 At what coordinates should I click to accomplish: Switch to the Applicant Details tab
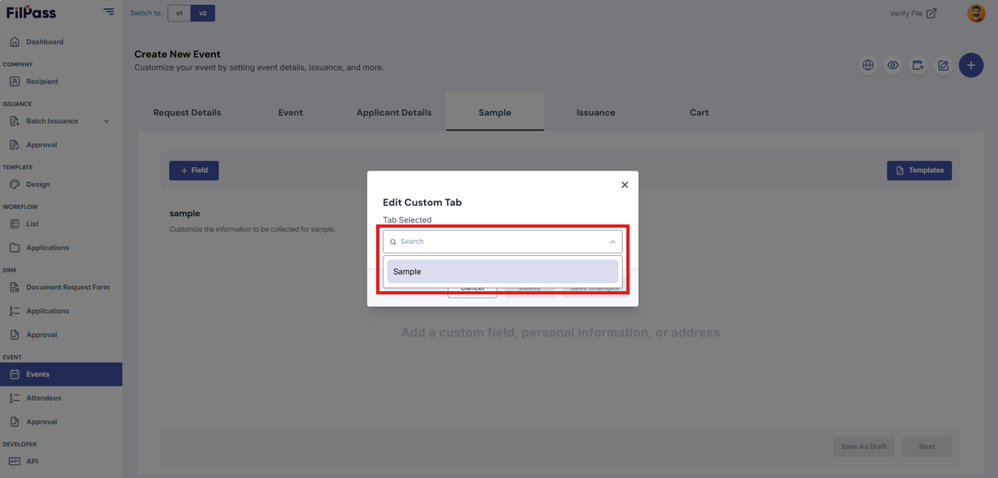[x=394, y=112]
